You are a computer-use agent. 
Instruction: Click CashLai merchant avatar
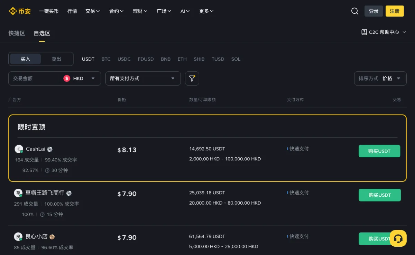click(x=19, y=149)
